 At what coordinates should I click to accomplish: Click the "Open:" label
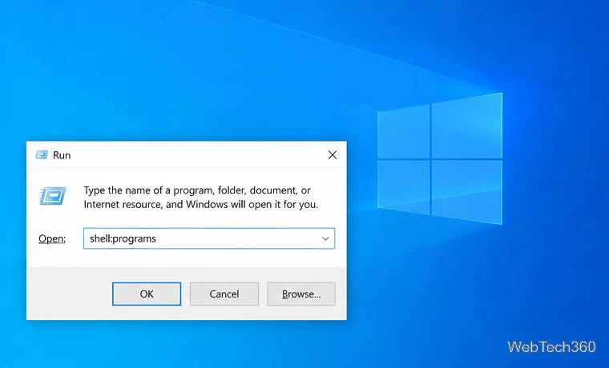52,238
